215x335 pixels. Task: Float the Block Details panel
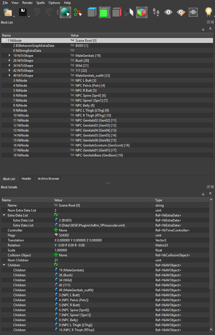pos(208,187)
